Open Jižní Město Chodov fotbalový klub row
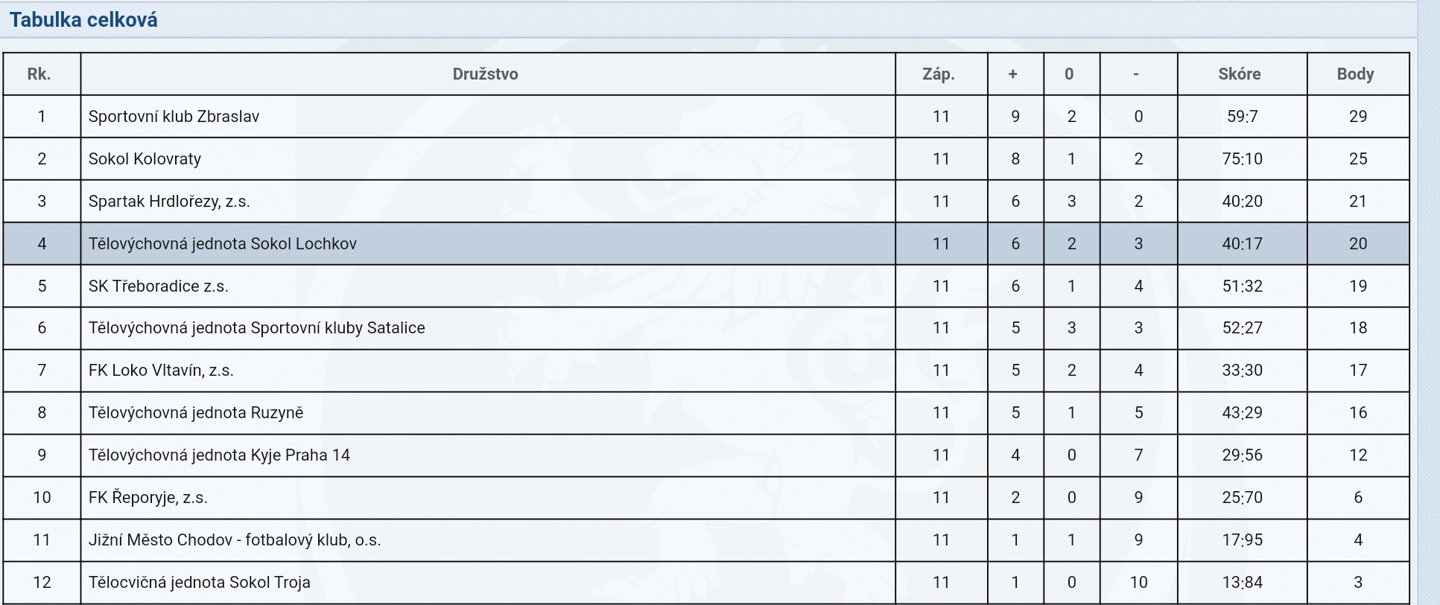The width and height of the screenshot is (1440, 605). [705, 540]
